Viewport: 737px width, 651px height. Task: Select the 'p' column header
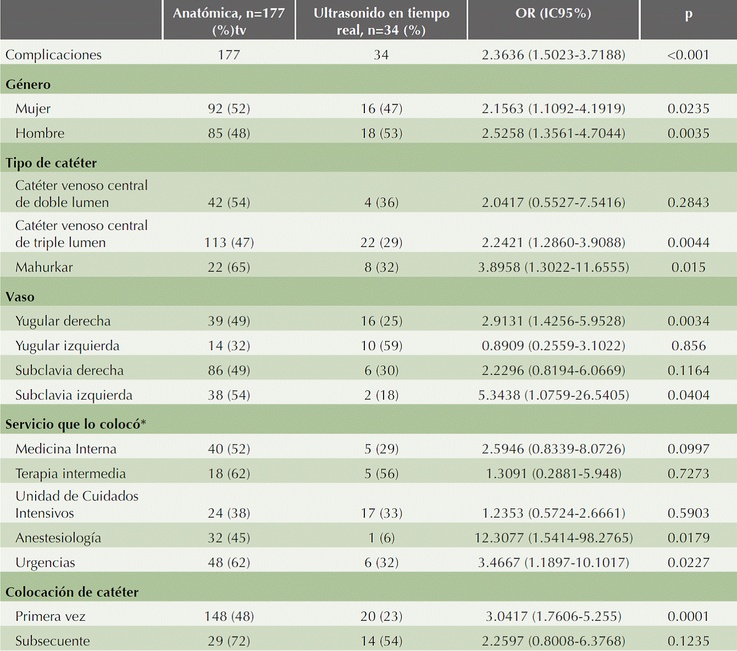[x=688, y=14]
